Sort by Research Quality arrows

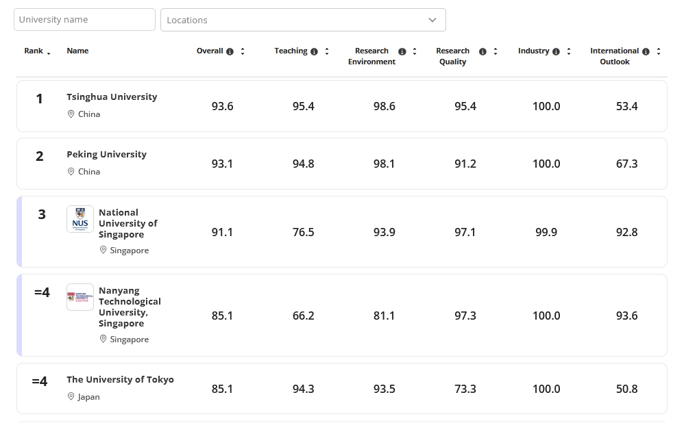click(496, 51)
